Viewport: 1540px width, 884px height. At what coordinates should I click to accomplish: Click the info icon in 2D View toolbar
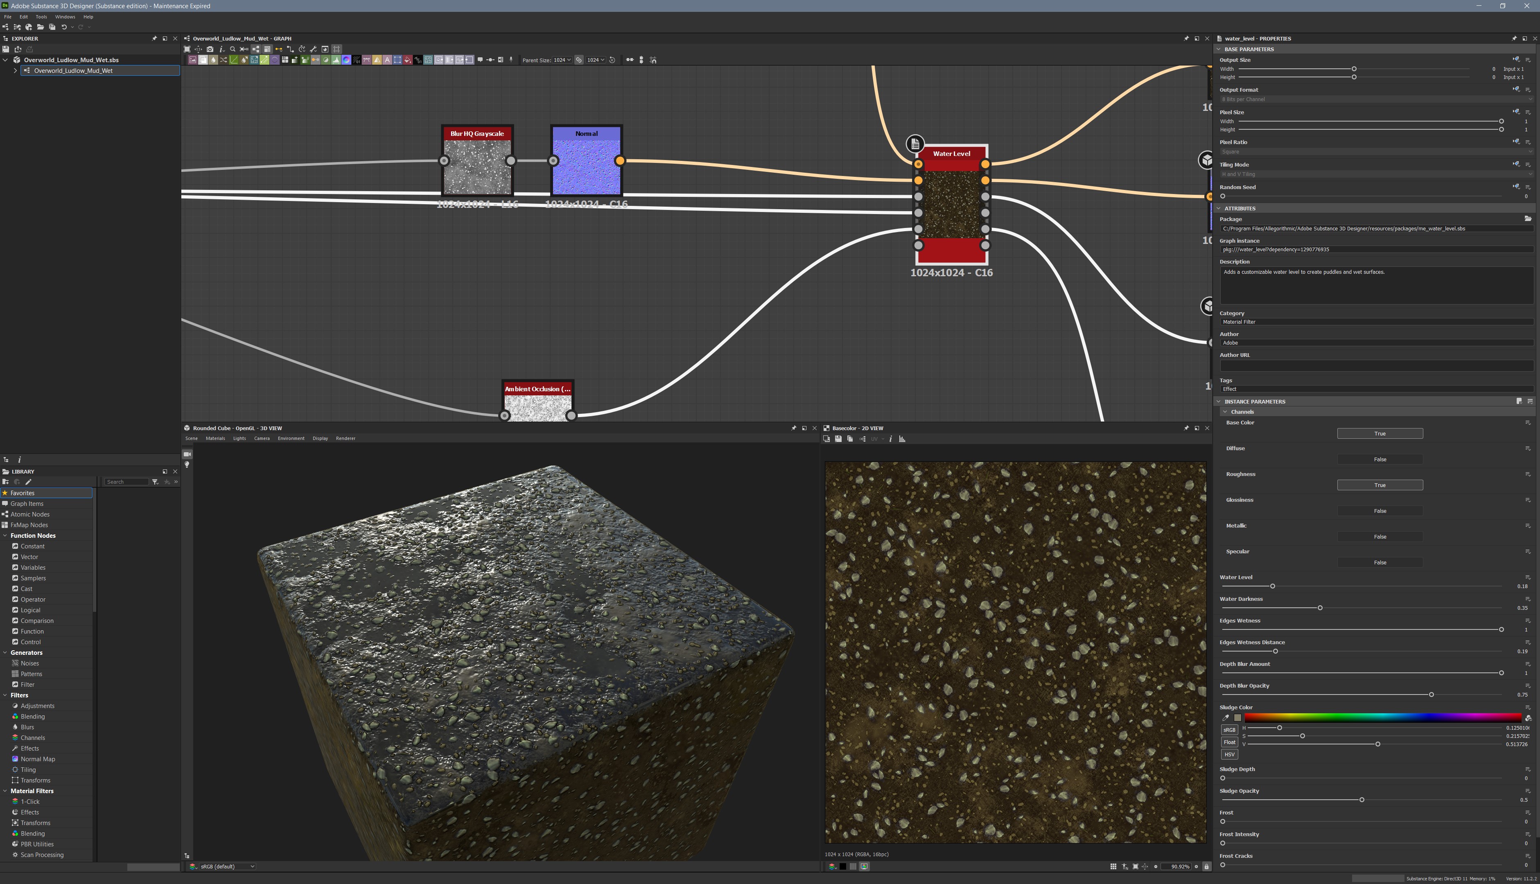point(891,439)
